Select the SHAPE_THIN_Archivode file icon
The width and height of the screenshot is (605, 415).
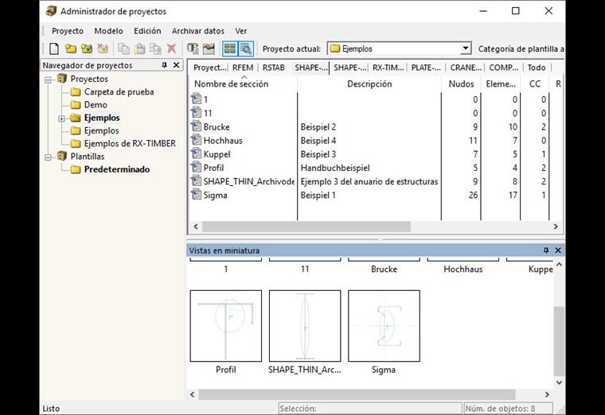click(x=197, y=181)
